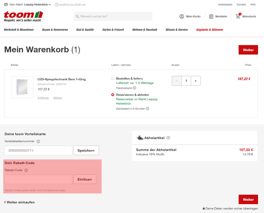Open the Merkliste clipboard icon

pyautogui.click(x=211, y=16)
